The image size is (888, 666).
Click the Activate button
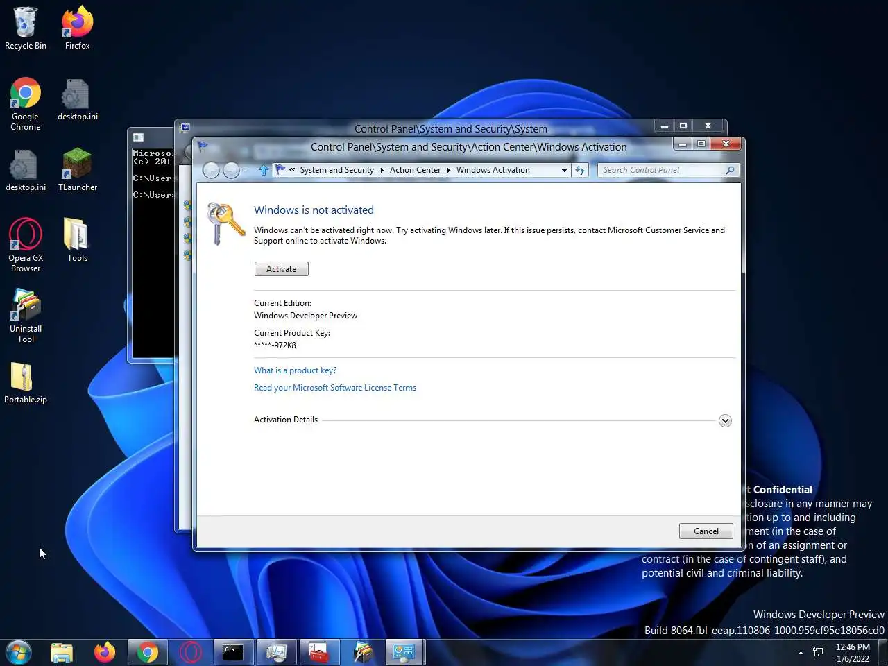click(x=281, y=269)
